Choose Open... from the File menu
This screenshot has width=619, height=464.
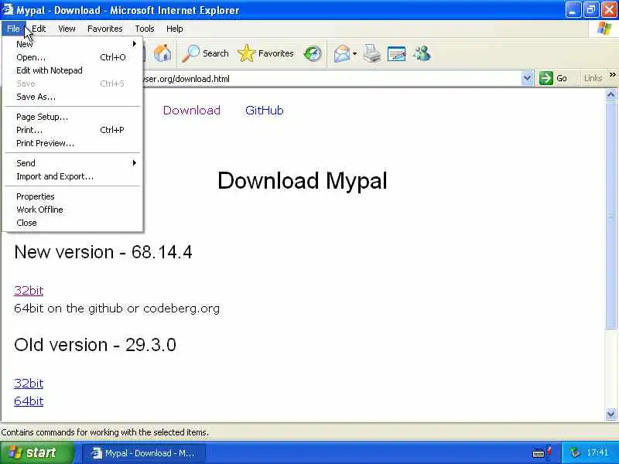pos(72,57)
